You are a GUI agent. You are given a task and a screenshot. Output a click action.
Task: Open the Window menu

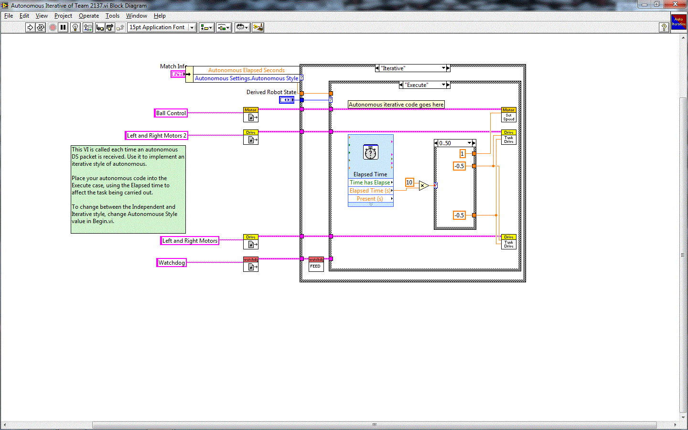[136, 16]
